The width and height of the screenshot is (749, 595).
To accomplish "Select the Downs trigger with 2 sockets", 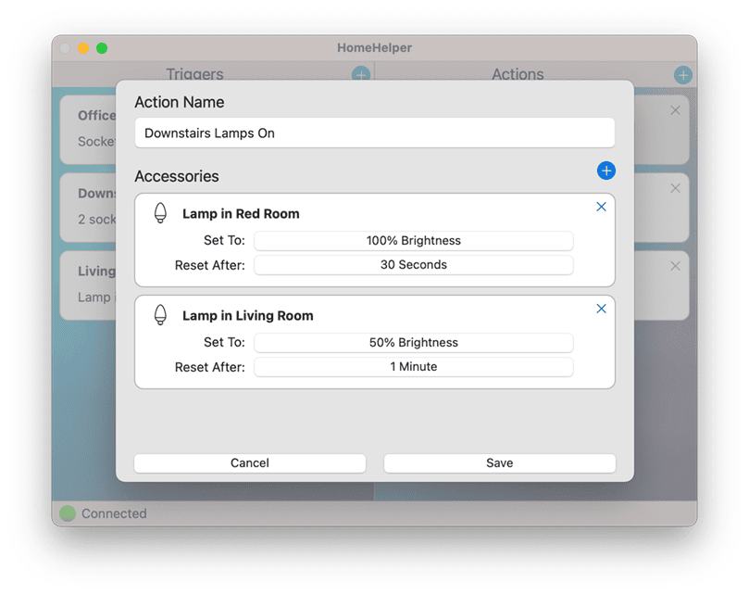I will pos(89,206).
